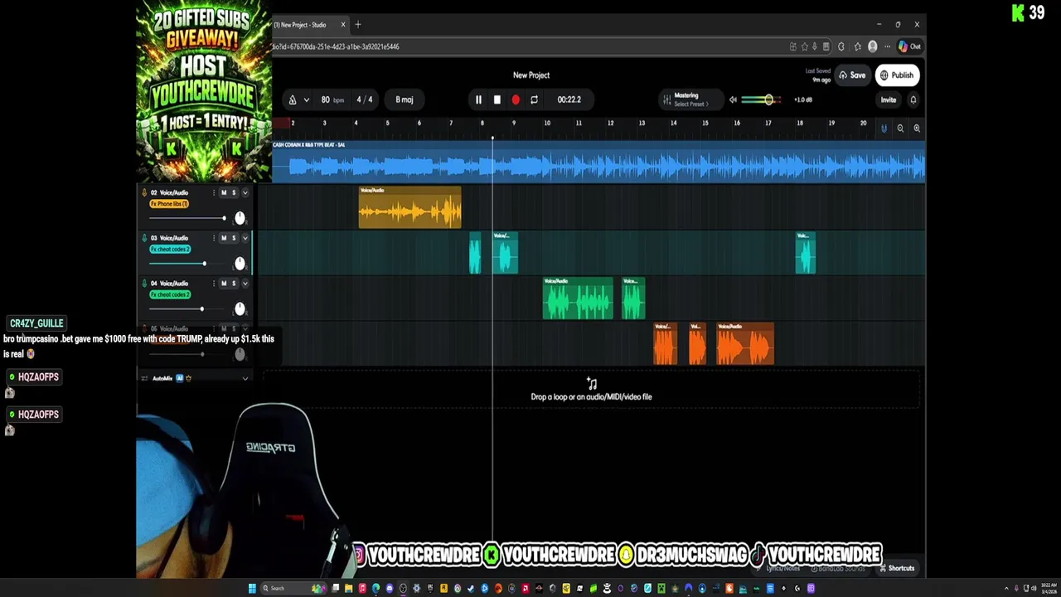
Task: Expand track 02 options chevron
Action: (245, 192)
